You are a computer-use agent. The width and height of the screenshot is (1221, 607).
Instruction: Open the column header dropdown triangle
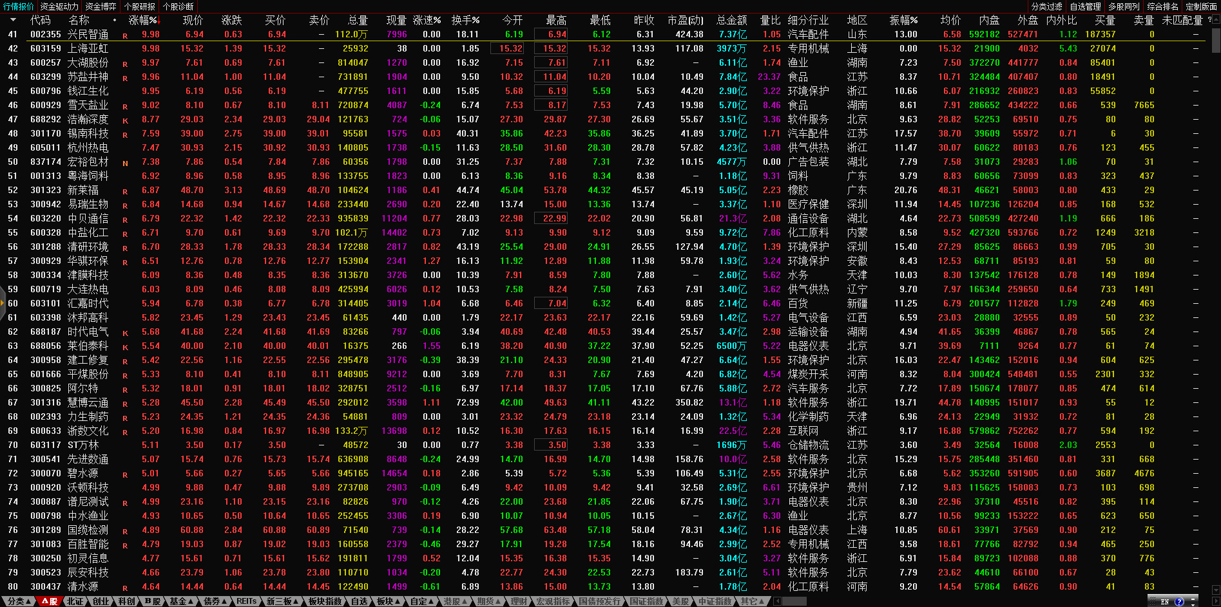point(13,20)
